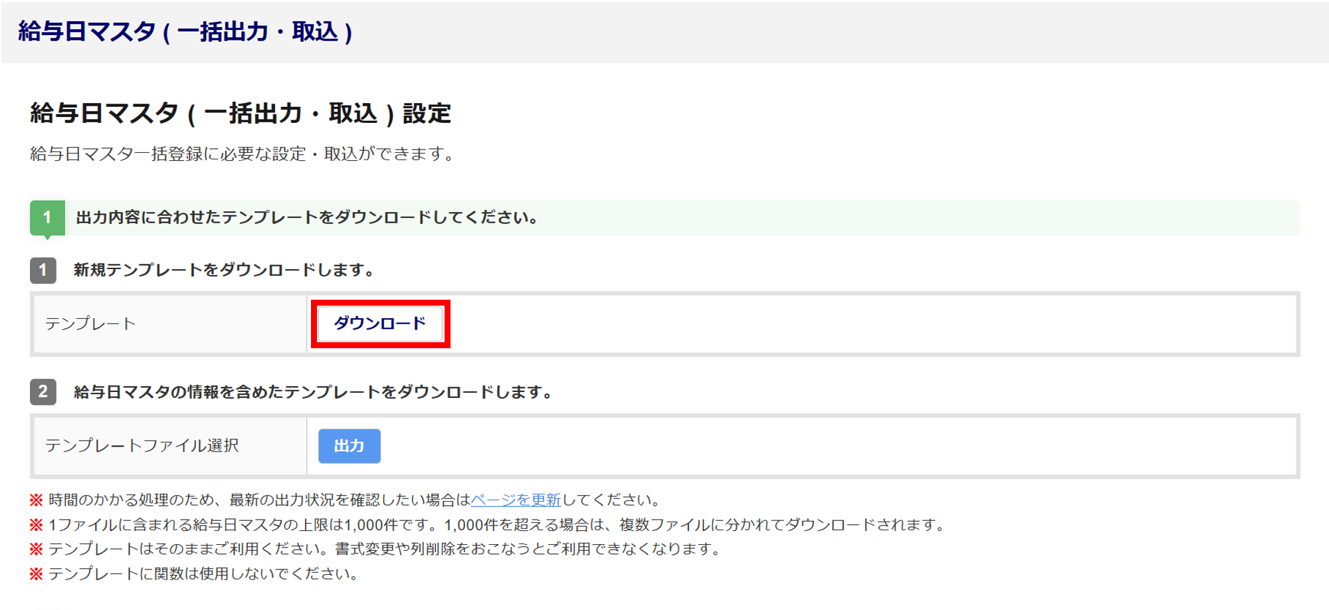Click the note about 書式変更や列削除
Viewport: 1329px width, 610px height.
[385, 549]
